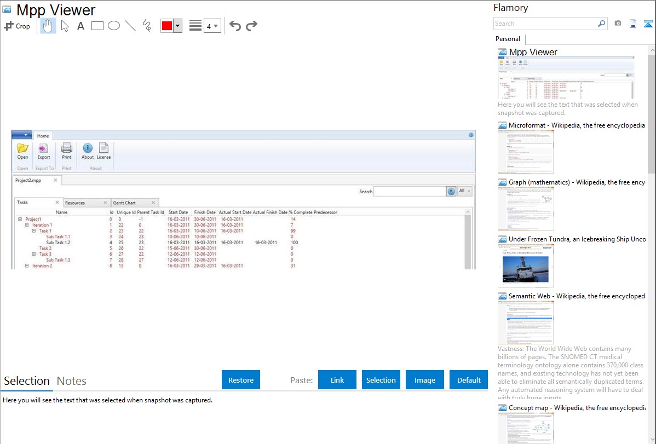Switch to the Notes tab
Viewport: 656px width, 444px height.
tap(72, 381)
